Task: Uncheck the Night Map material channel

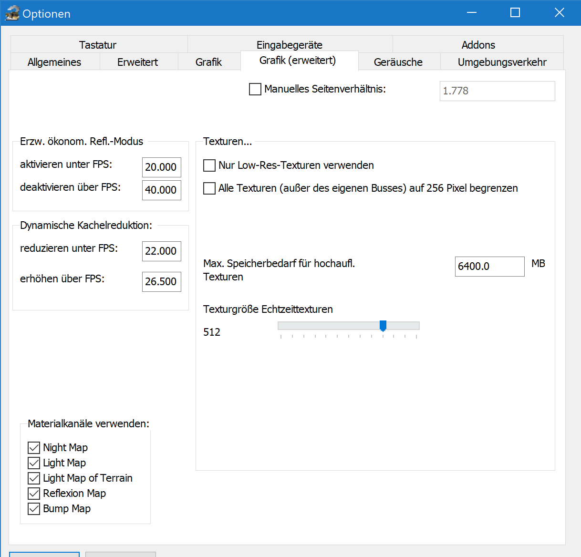Action: [34, 448]
